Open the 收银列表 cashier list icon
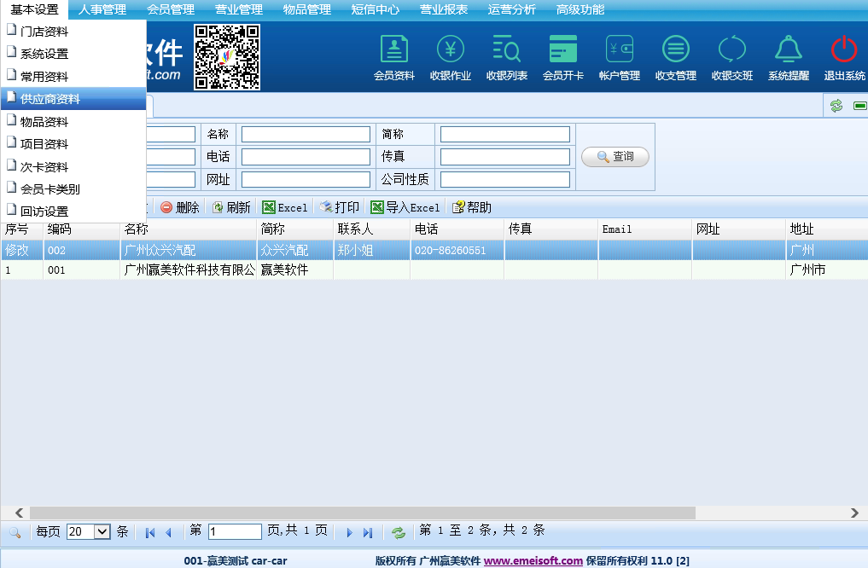868x568 pixels. [x=506, y=57]
